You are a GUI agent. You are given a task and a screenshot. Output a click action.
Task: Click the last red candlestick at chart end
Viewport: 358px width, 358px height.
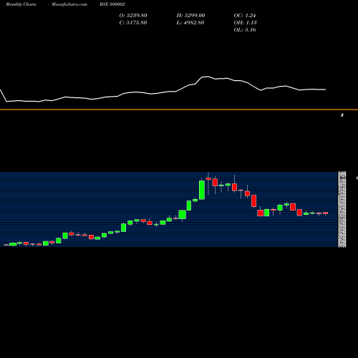click(326, 213)
